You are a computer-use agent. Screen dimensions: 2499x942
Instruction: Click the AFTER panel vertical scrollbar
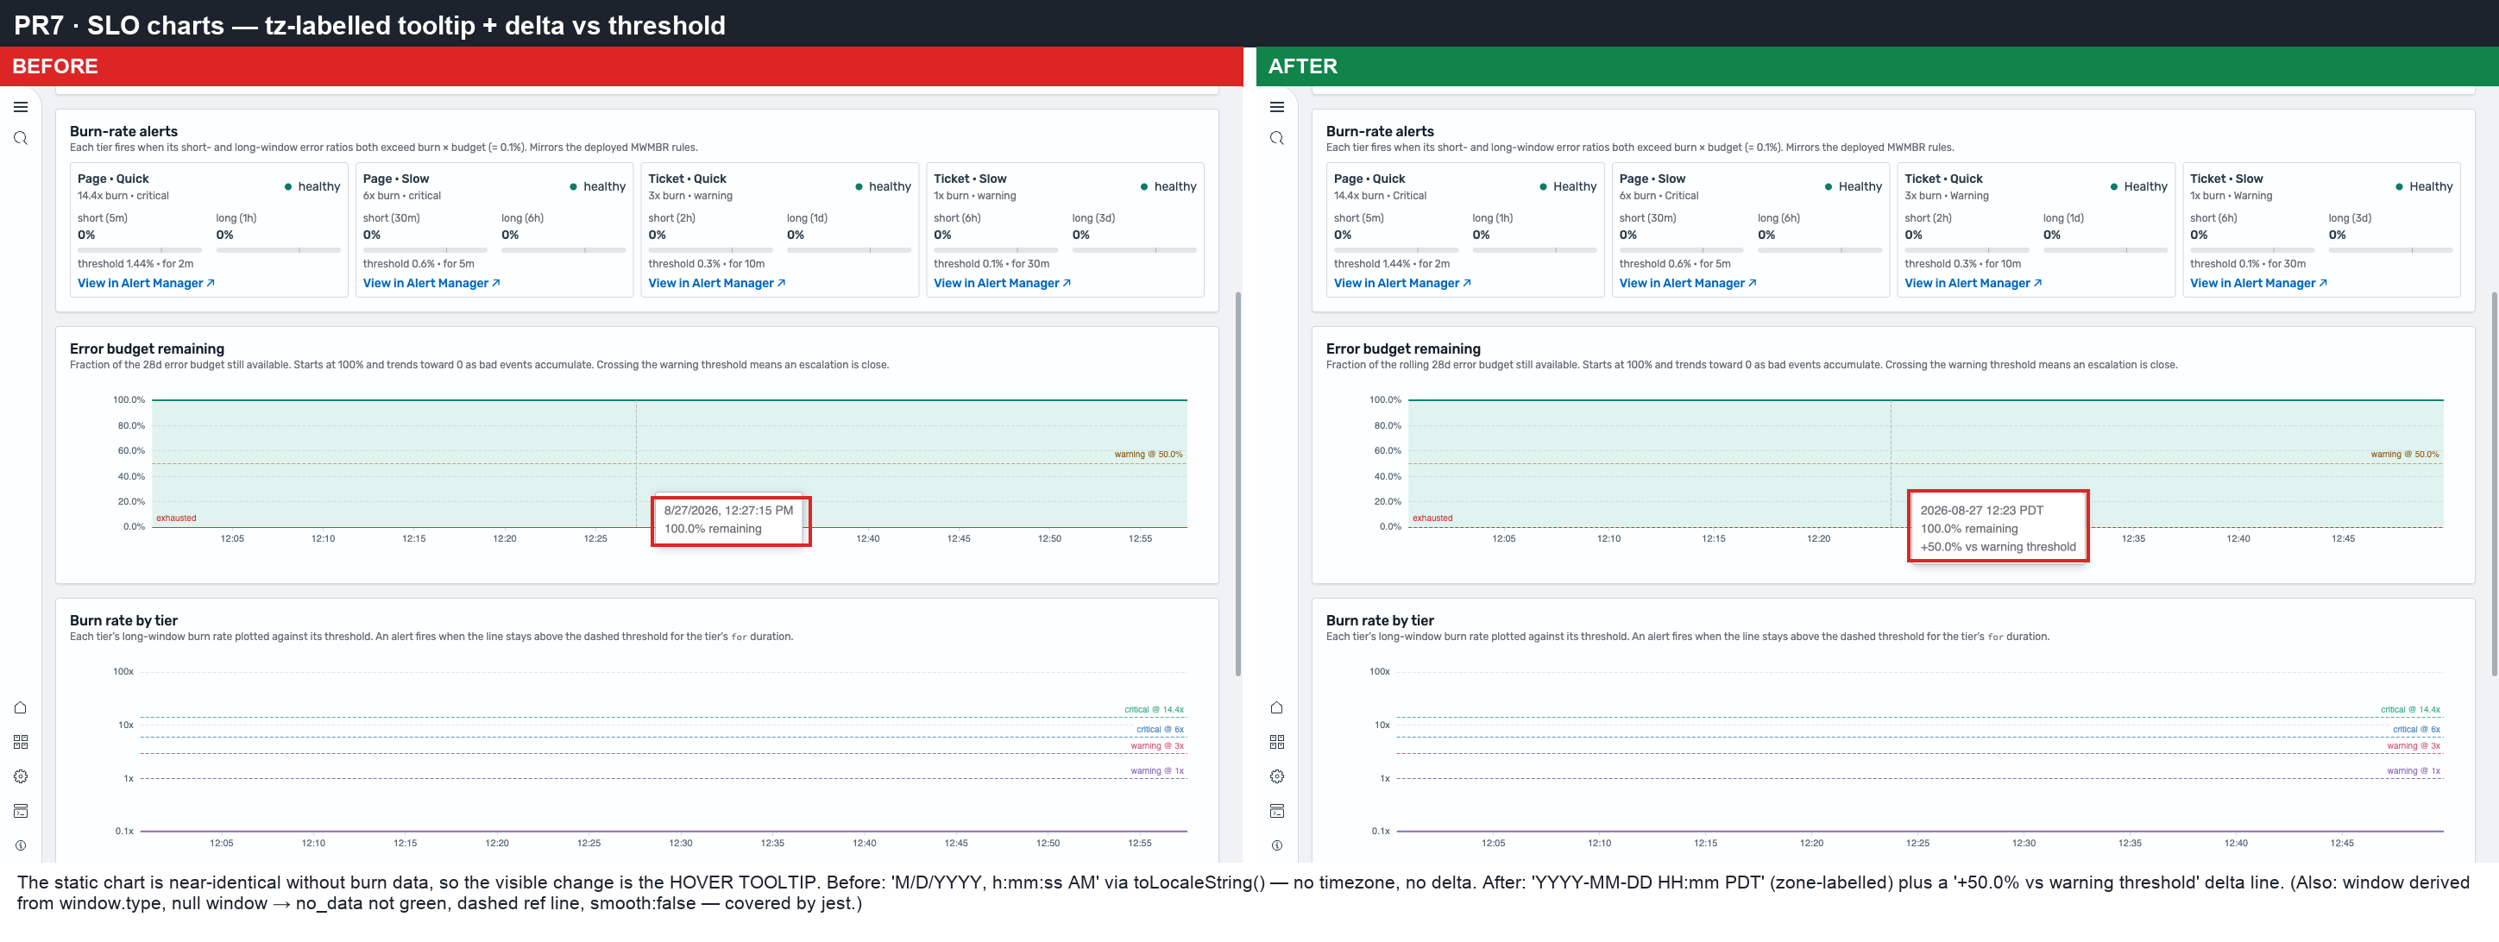click(2494, 483)
